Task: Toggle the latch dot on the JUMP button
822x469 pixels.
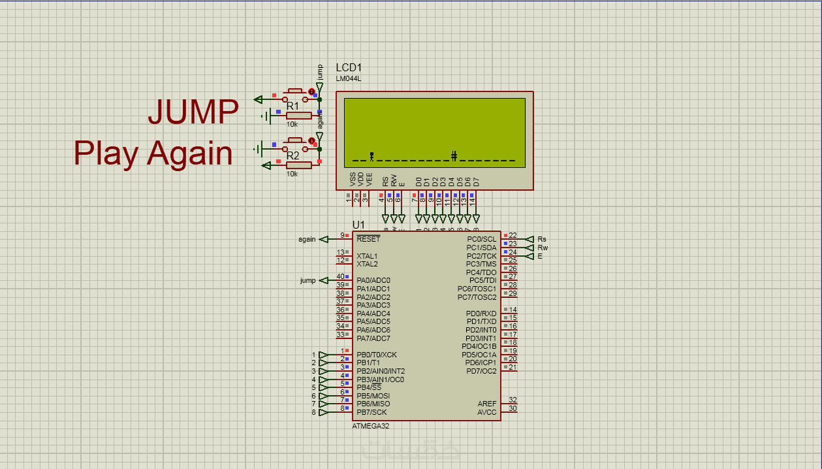Action: (312, 91)
